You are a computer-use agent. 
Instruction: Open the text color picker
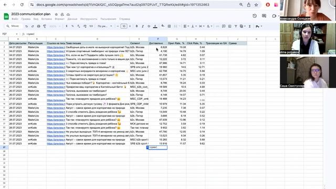pos(155,26)
